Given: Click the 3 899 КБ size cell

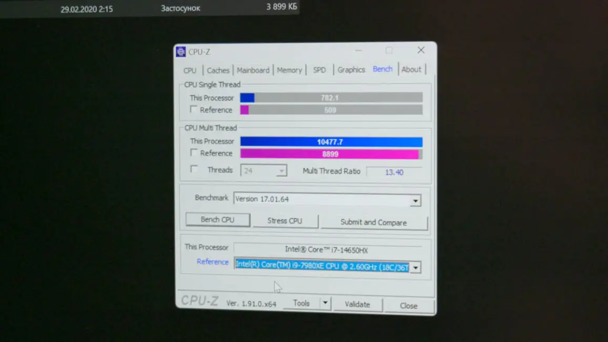Looking at the screenshot, I should click(x=281, y=7).
